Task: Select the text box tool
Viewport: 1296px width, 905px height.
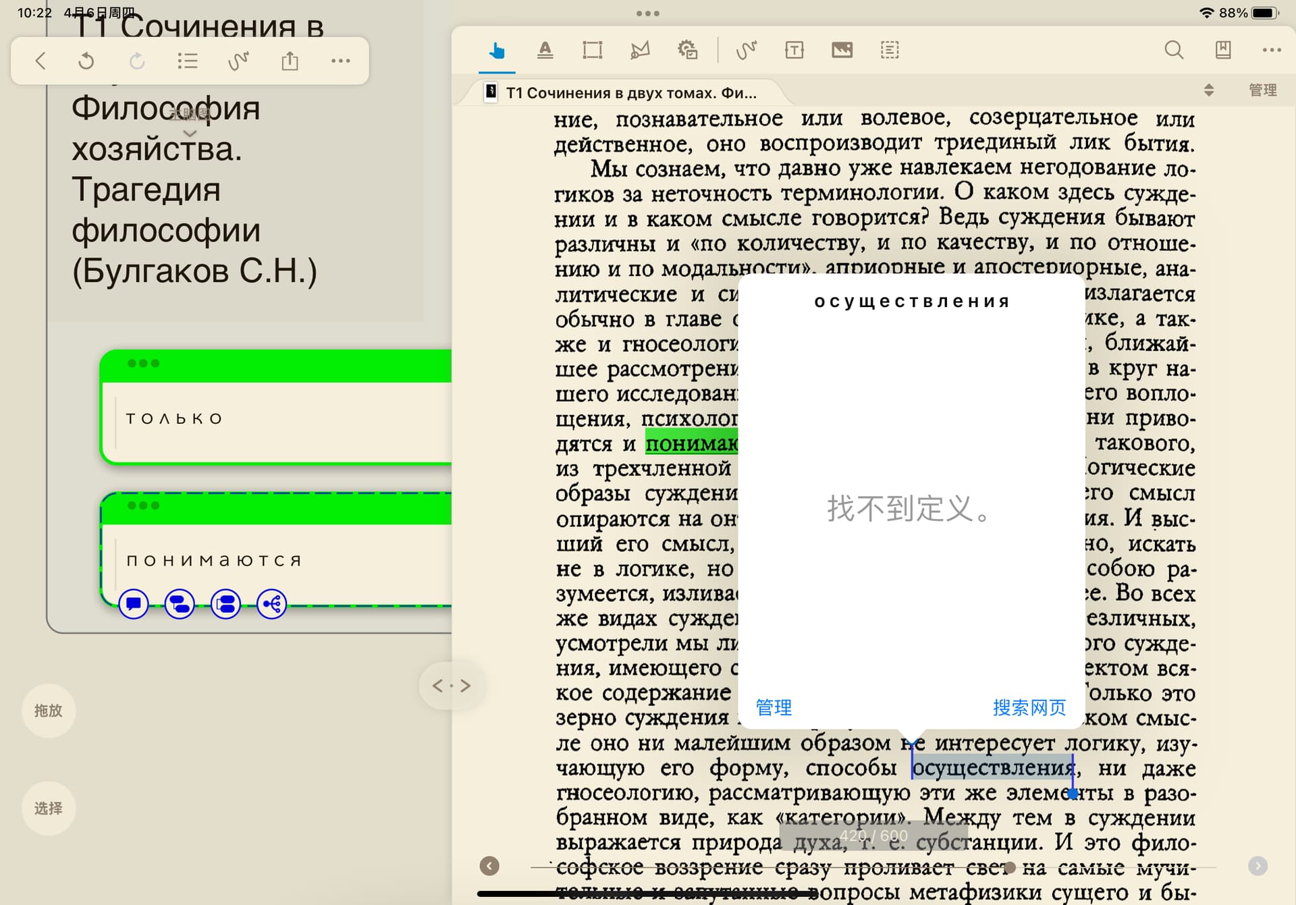Action: coord(794,51)
